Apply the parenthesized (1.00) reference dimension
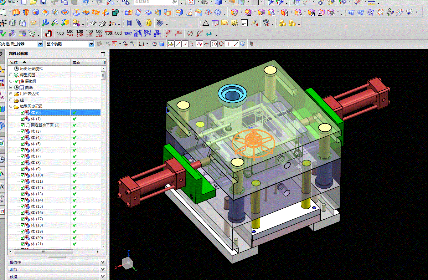Screen dimensions: 428x280 [118, 33]
